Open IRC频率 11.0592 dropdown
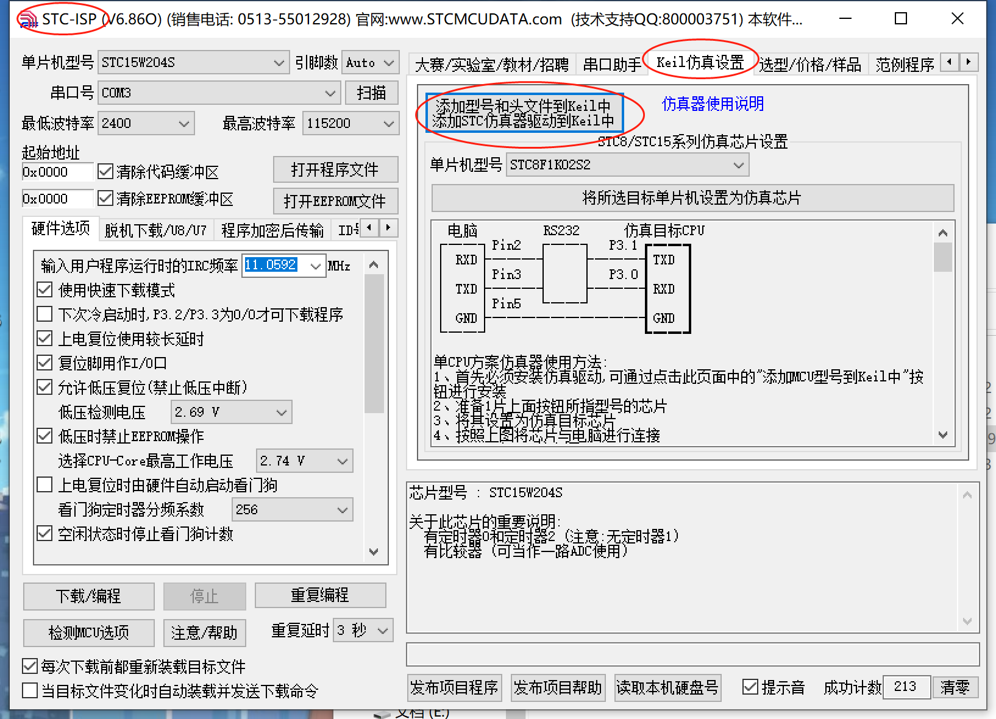The image size is (996, 719). [316, 266]
